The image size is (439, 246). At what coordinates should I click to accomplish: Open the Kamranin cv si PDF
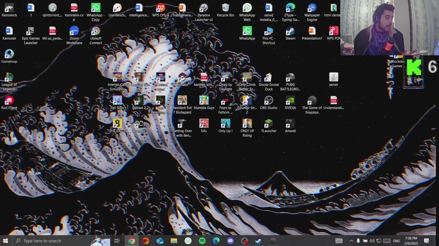(74, 12)
